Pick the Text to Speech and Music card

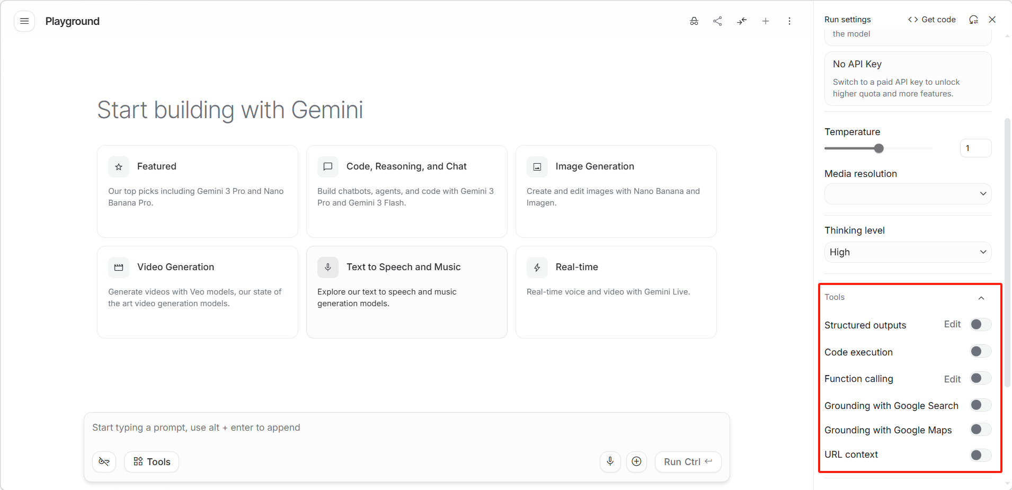pyautogui.click(x=407, y=292)
